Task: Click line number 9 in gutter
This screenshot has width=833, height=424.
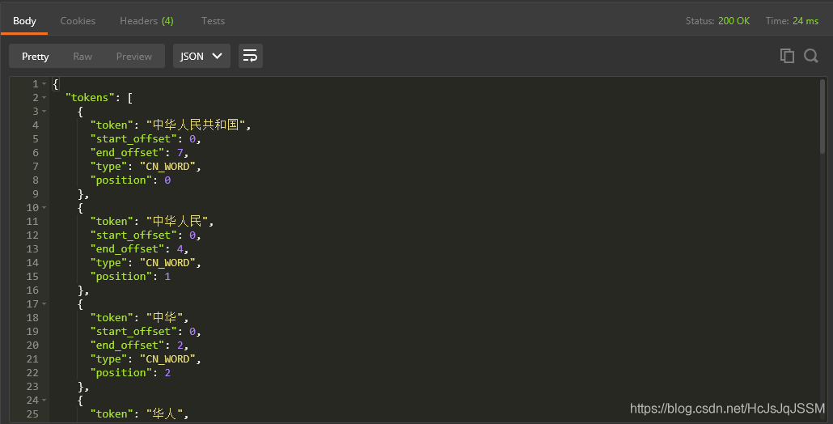Action: point(36,194)
